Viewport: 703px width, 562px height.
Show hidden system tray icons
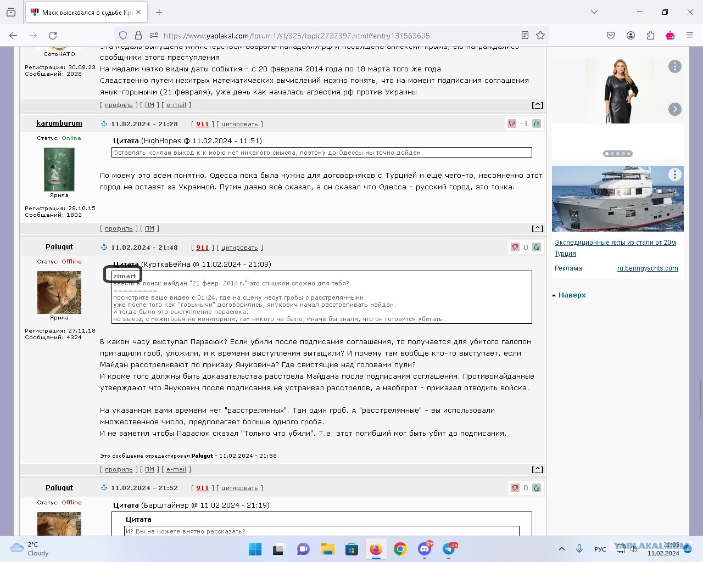[x=561, y=549]
